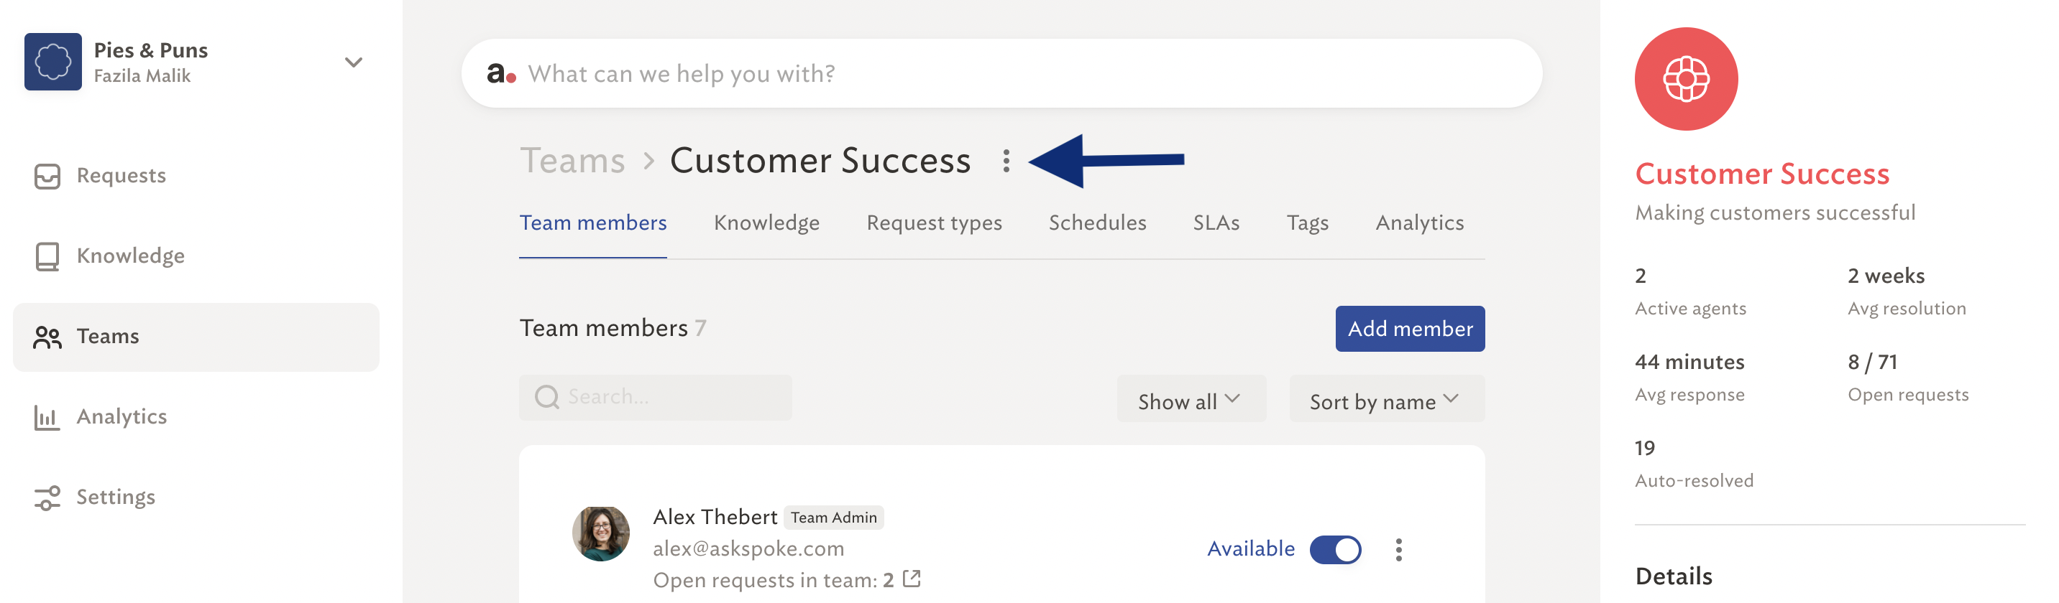Click the Alex Thebert name
The width and height of the screenshot is (2059, 603).
click(x=715, y=517)
